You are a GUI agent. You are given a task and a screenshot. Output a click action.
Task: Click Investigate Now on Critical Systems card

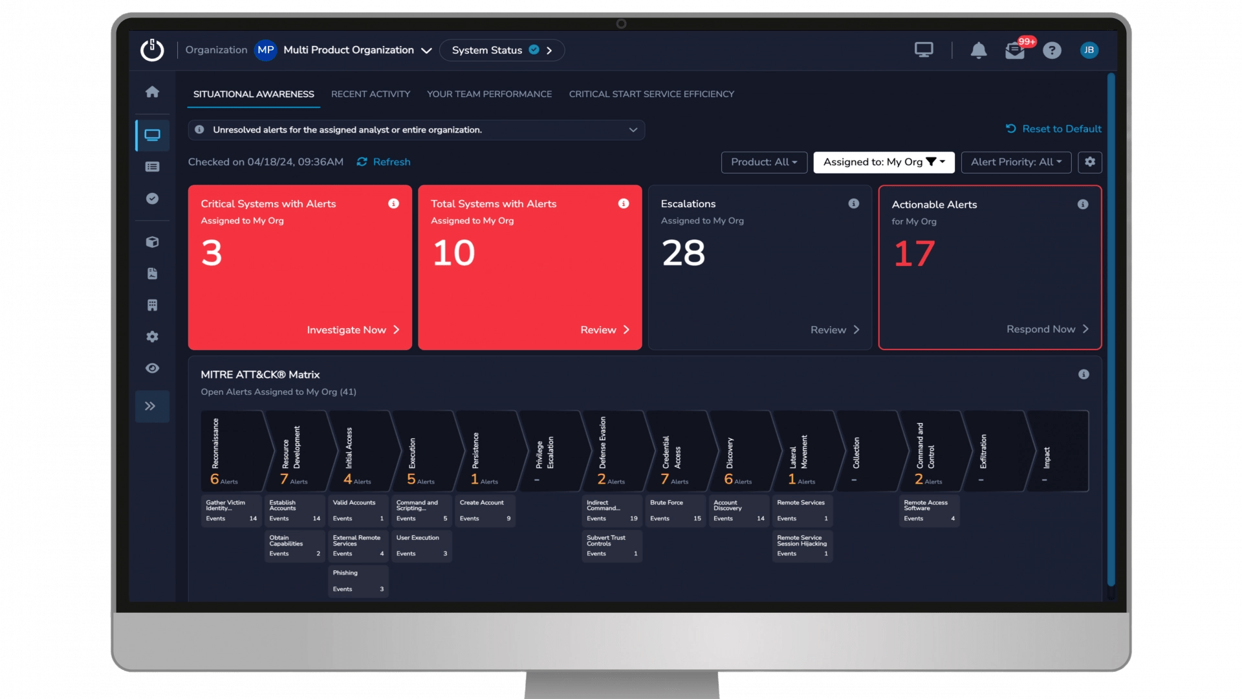(x=353, y=330)
